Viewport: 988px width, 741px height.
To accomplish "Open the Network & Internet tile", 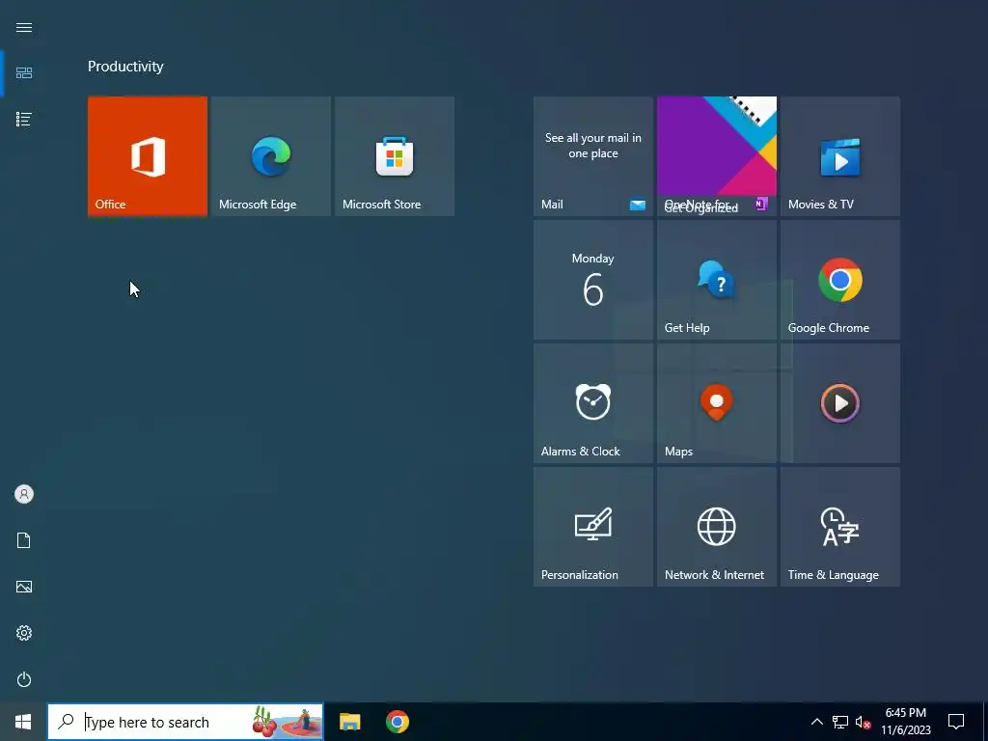I will [717, 527].
